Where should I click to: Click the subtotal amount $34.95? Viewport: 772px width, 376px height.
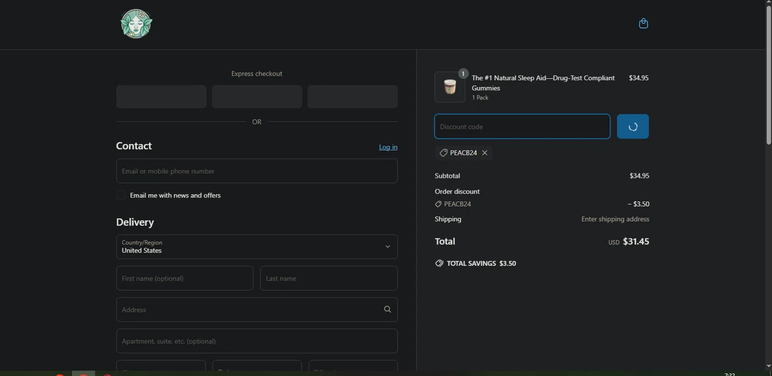point(639,176)
